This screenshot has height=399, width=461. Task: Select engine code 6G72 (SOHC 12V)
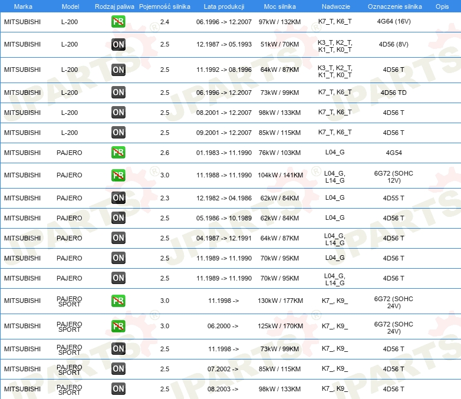pyautogui.click(x=393, y=177)
